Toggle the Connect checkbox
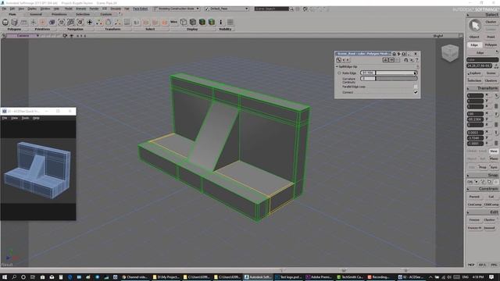Screen dimensions: 500x281 (x=416, y=92)
